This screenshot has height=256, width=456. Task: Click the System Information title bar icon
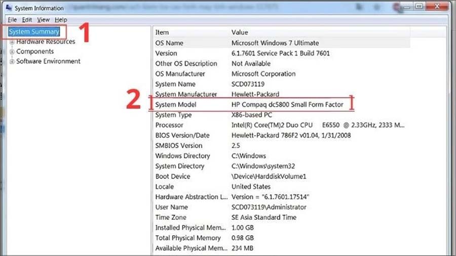(9, 9)
